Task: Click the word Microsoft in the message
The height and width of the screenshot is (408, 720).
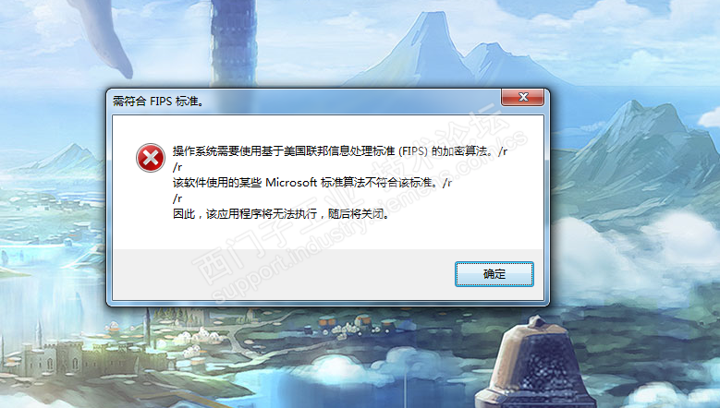Action: pos(291,183)
